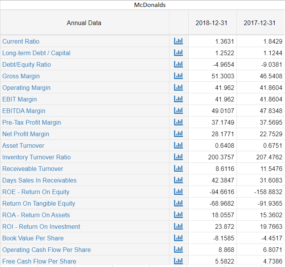This screenshot has width=285, height=267.
Task: Open the Operating Cash Flow Per Share link
Action: (x=46, y=250)
